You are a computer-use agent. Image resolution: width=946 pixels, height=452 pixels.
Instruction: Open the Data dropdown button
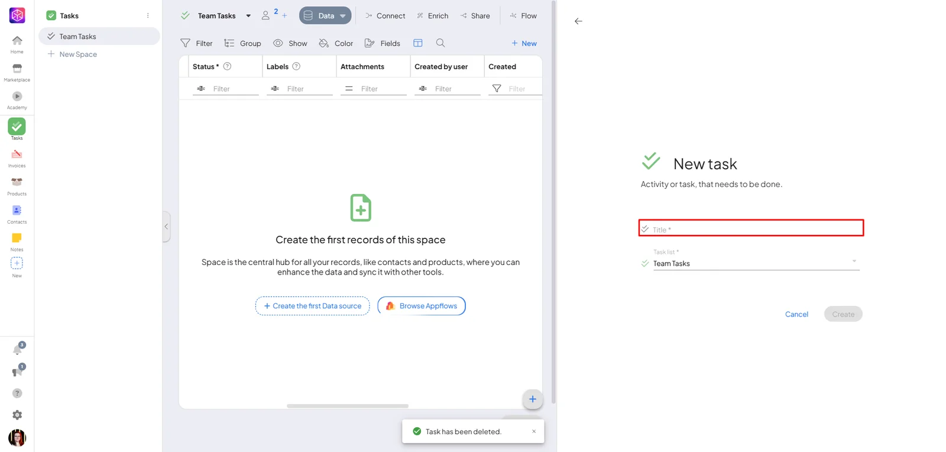click(x=325, y=16)
